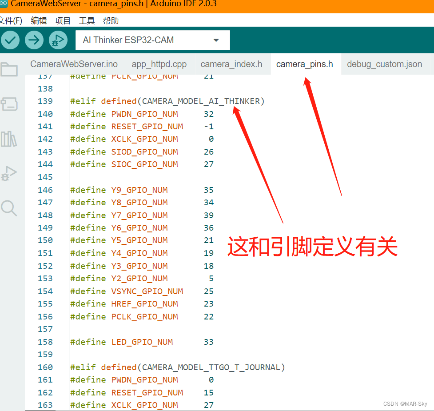Switch to the debug_custom.json tab

[x=384, y=64]
